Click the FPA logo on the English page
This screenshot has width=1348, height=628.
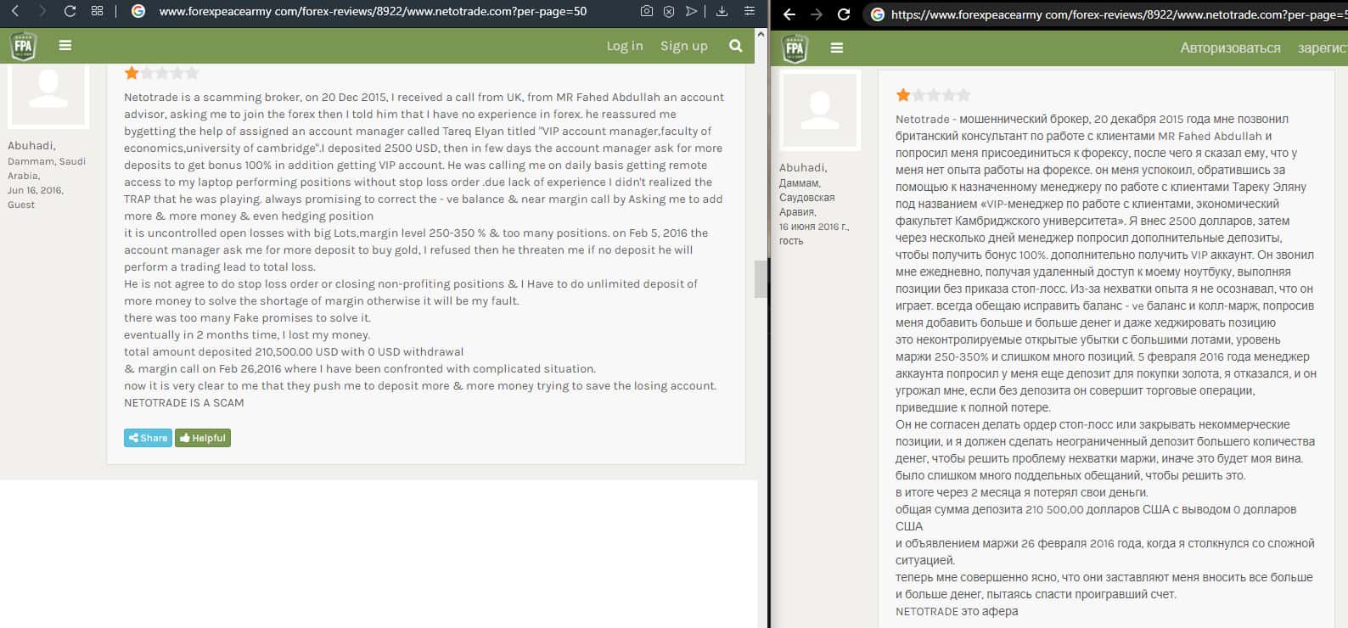23,46
